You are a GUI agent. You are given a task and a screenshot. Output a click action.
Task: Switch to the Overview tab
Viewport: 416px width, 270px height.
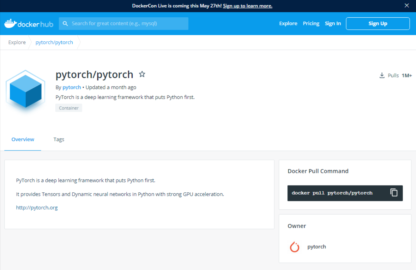pyautogui.click(x=23, y=139)
